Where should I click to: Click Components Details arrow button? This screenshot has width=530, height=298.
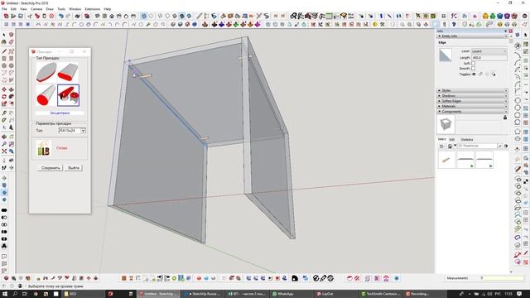pos(506,146)
